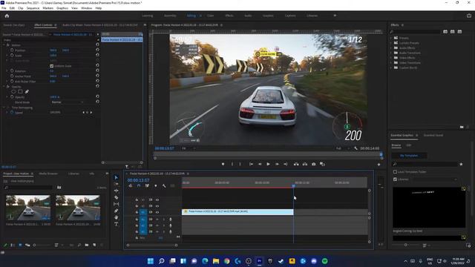
Task: Select the Ripple Edit tool
Action: [117, 191]
